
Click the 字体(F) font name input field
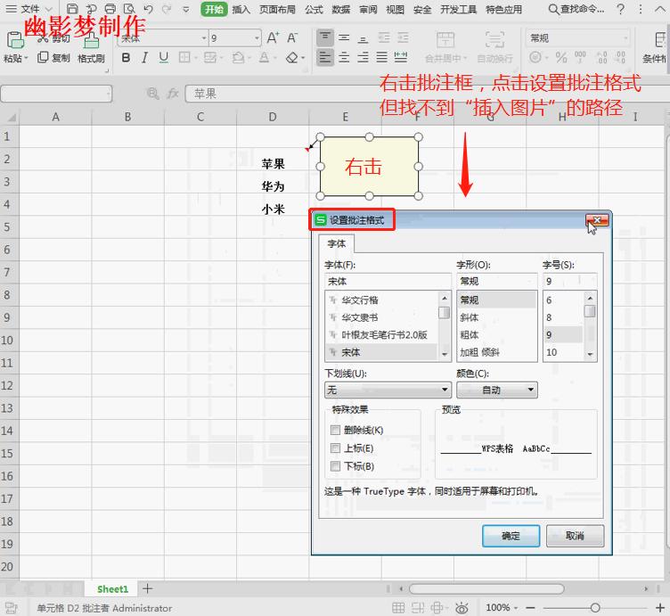pos(388,282)
